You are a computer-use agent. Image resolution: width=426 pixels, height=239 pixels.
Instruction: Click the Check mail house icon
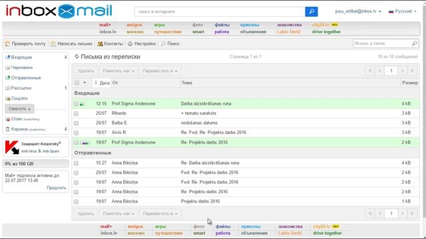click(7, 43)
